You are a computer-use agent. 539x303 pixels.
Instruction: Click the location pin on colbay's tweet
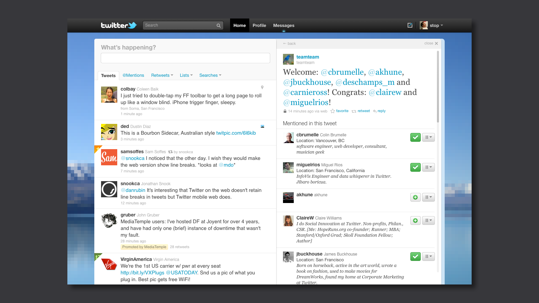pyautogui.click(x=262, y=88)
